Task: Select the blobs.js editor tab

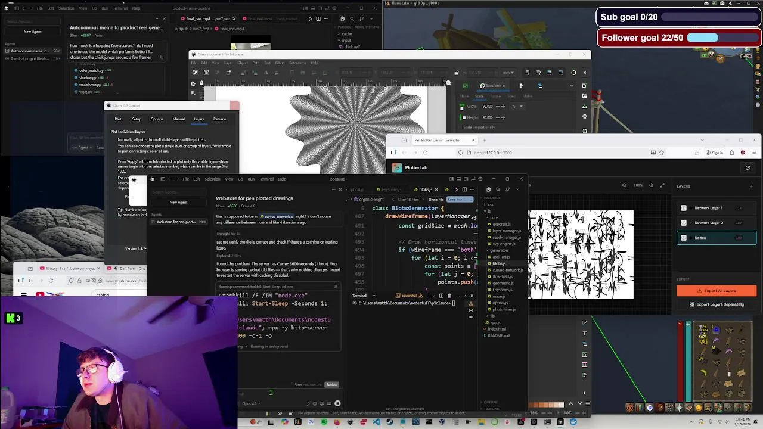Action: [x=426, y=189]
